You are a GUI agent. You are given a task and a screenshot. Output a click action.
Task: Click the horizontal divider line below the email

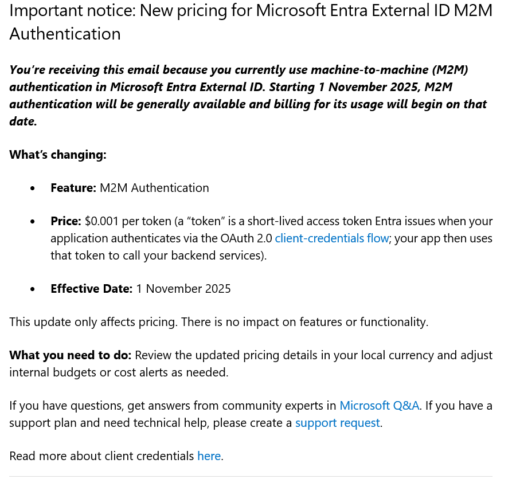point(251,476)
